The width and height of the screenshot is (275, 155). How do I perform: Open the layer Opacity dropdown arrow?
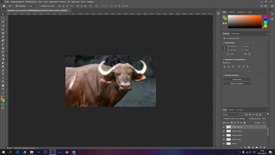pyautogui.click(x=267, y=119)
